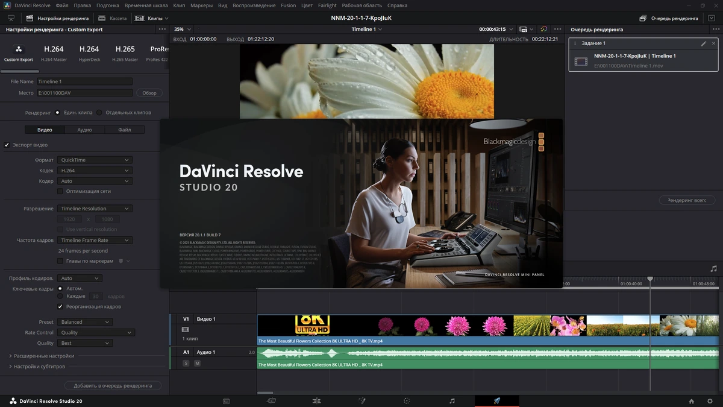Open the Кодек H.264 dropdown
The width and height of the screenshot is (723, 407).
pyautogui.click(x=94, y=171)
